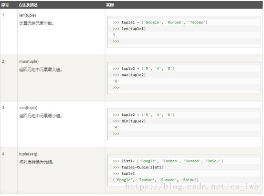Click the 方法及描述 column header
This screenshot has height=196, width=264.
(x=28, y=5)
